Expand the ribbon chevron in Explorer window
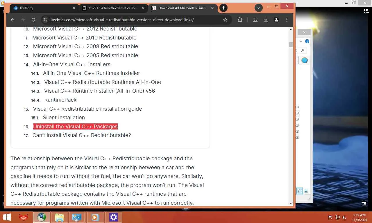 click(x=301, y=41)
